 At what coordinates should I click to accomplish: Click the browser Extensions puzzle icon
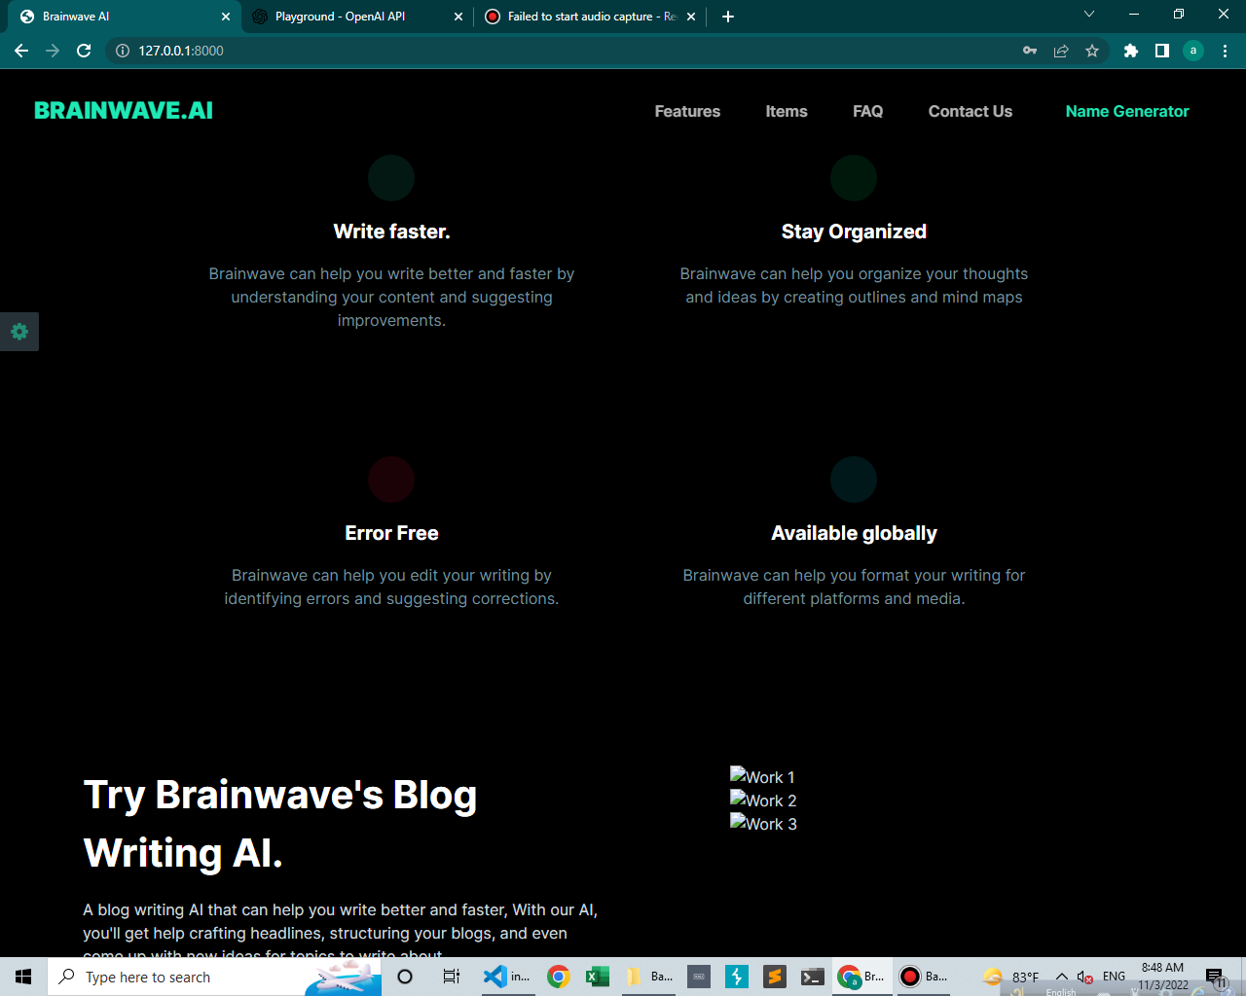tap(1130, 51)
